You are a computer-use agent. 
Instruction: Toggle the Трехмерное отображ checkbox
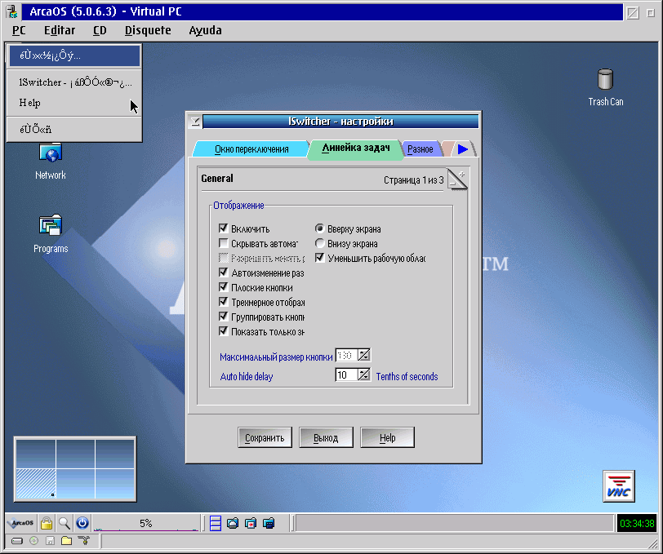(x=223, y=302)
